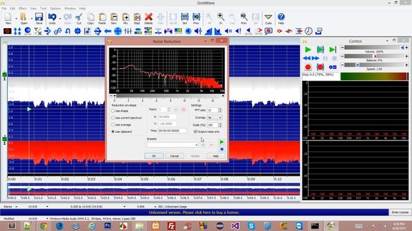Click the Time input field
This screenshot has height=231, width=412.
pyautogui.click(x=173, y=130)
